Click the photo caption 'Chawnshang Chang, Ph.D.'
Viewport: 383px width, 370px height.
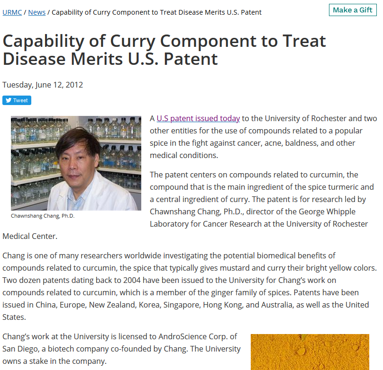[43, 216]
